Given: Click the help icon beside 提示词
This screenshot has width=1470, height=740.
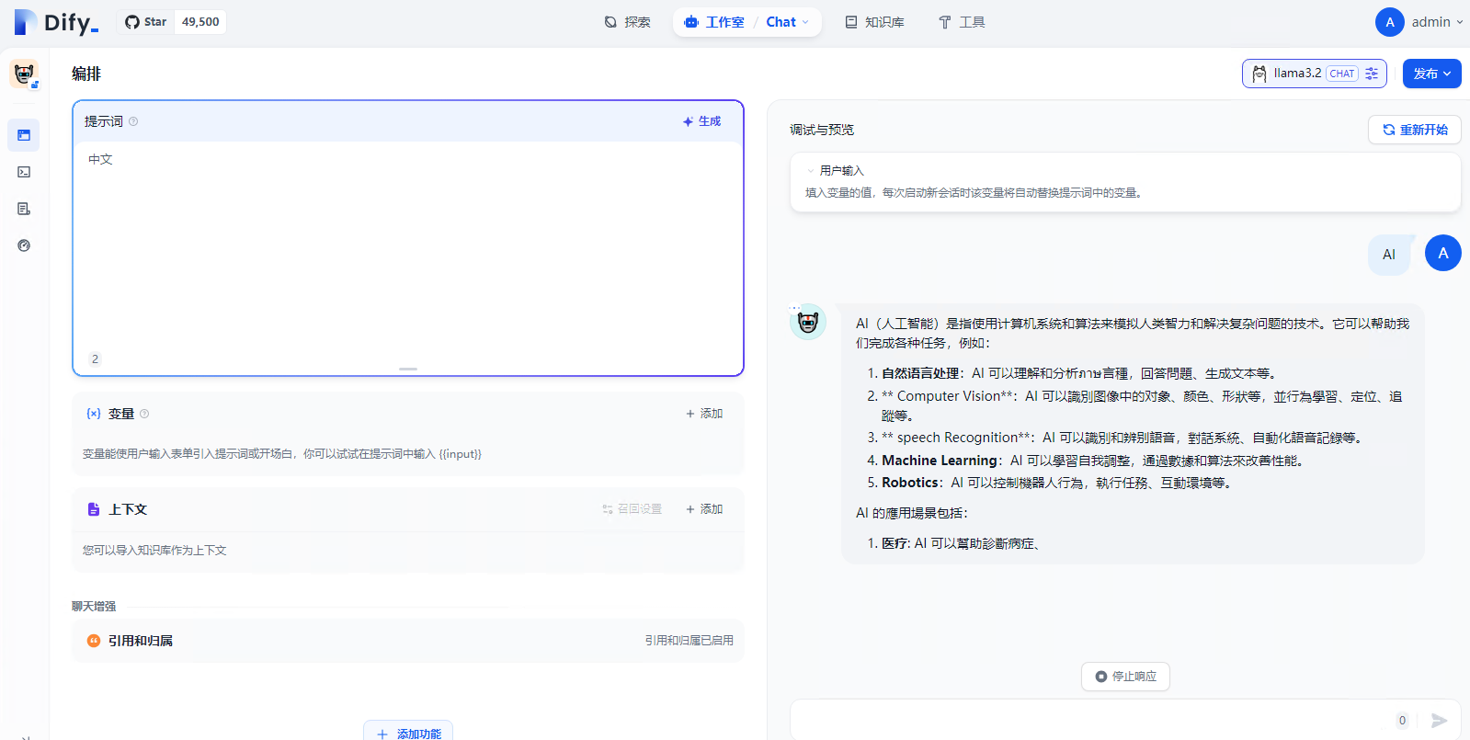Looking at the screenshot, I should 133,121.
